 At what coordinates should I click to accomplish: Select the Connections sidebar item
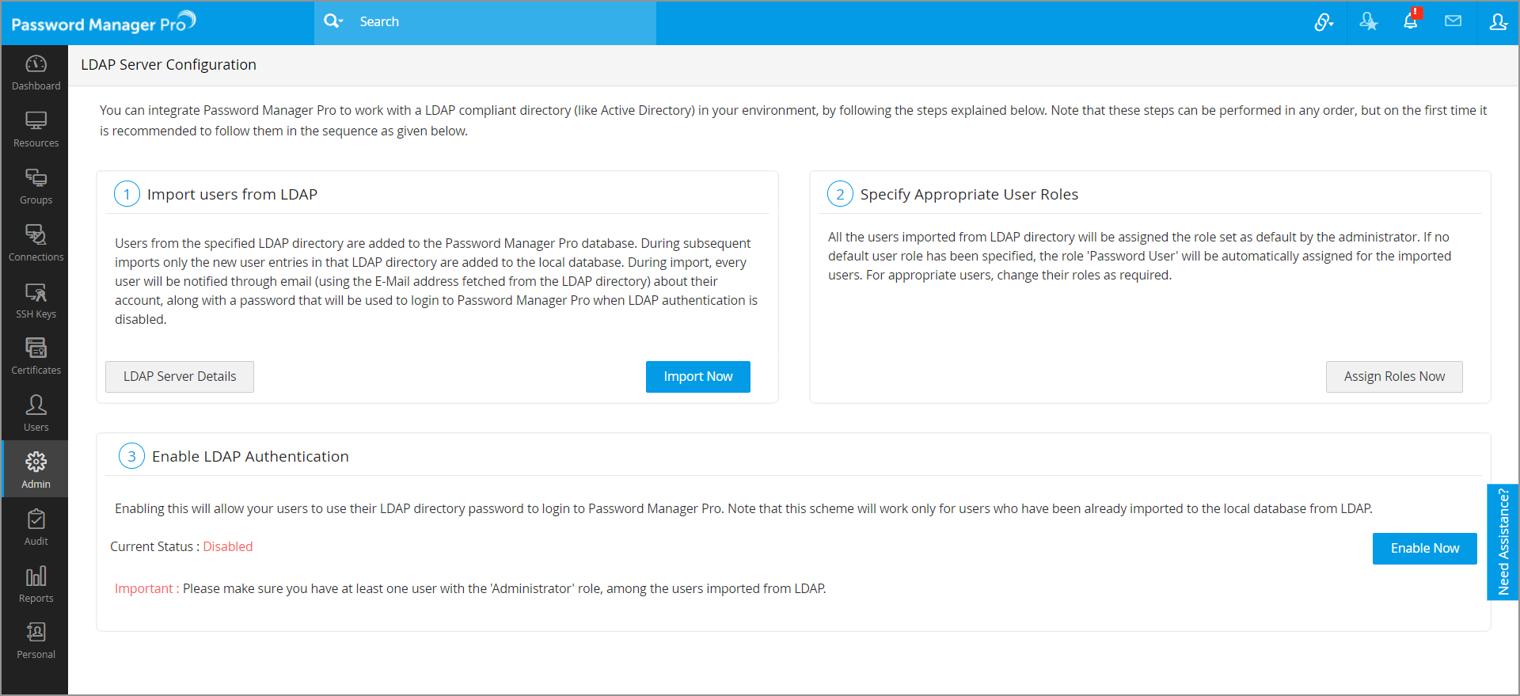[x=36, y=245]
